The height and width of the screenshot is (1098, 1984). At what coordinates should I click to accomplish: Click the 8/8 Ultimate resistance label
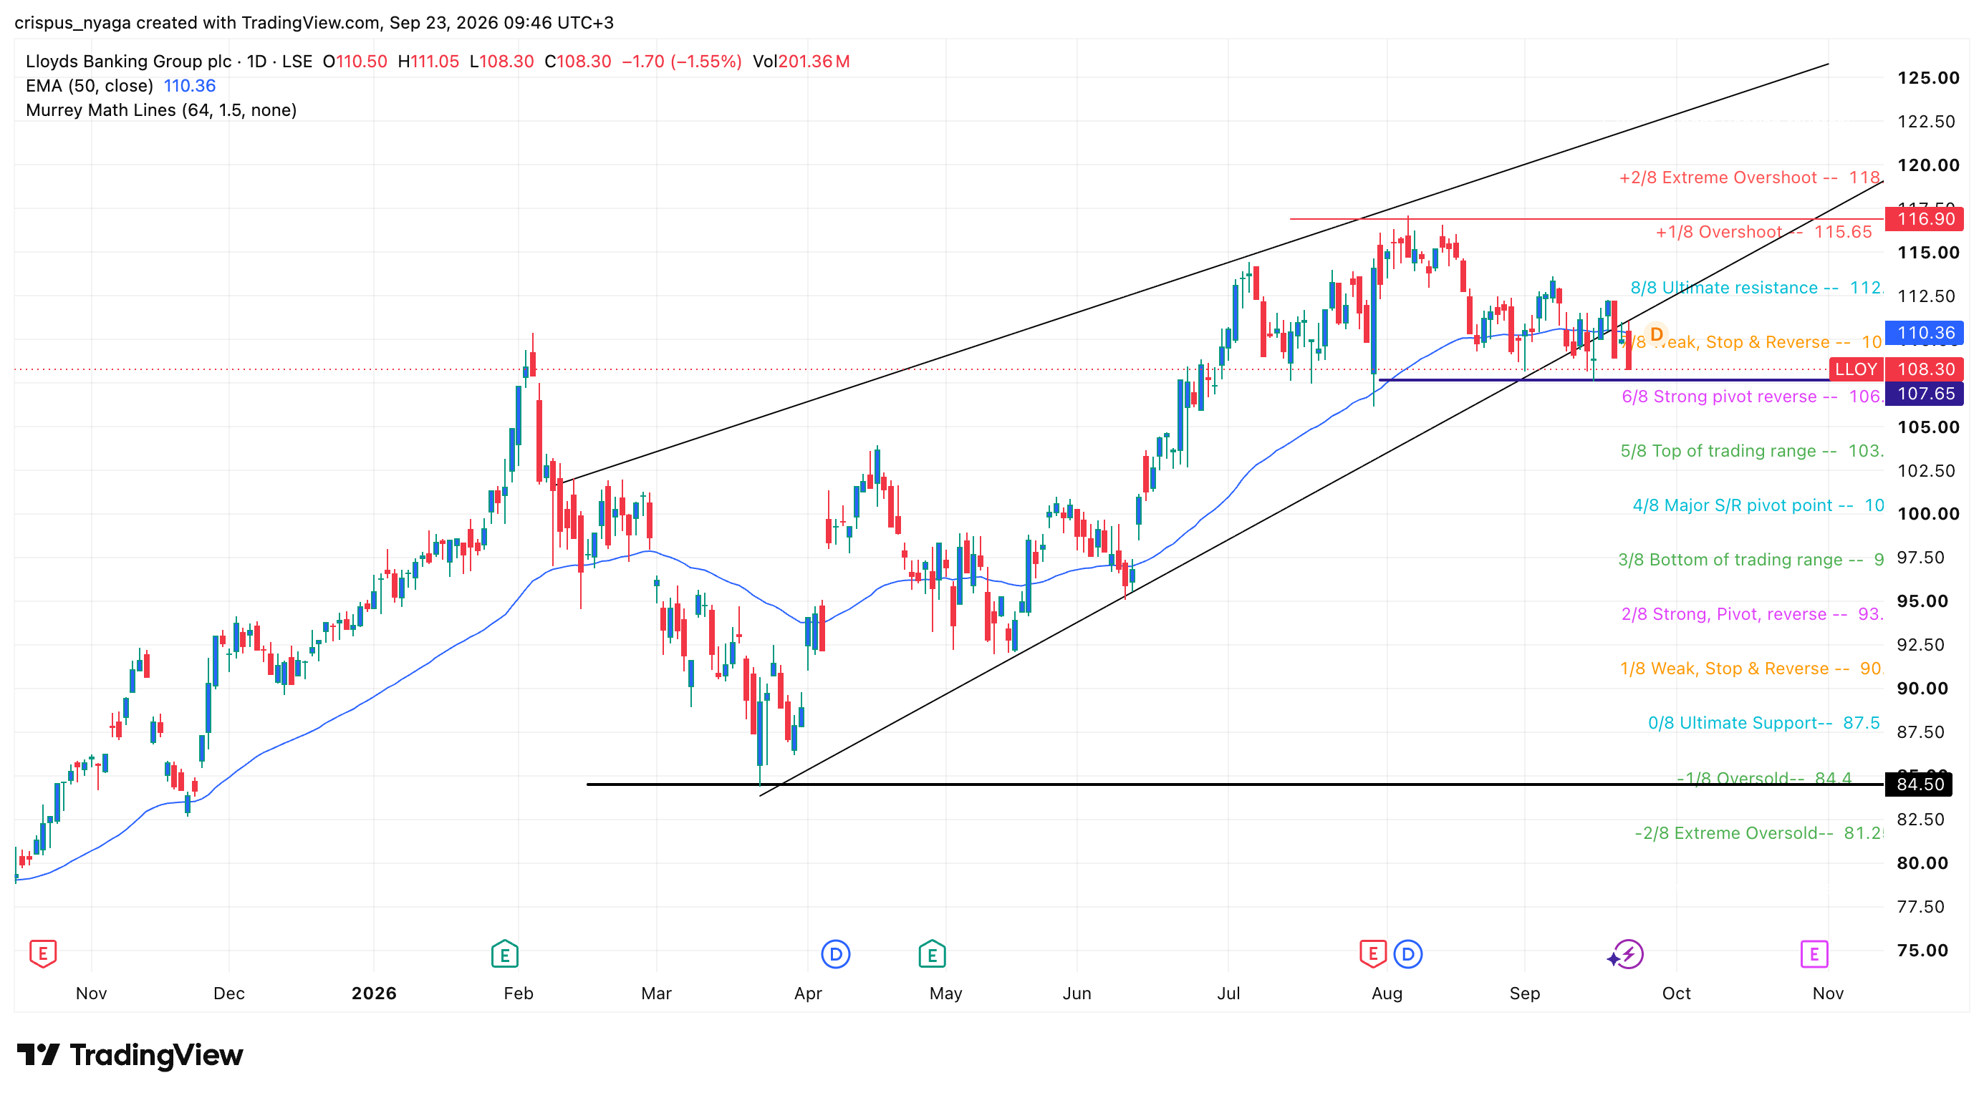pos(1757,288)
